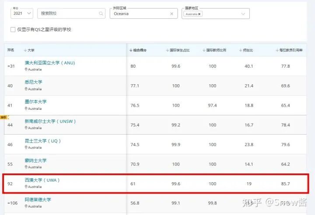Remove the Australia country tag
Image resolution: width=315 pixels, height=215 pixels.
[199, 14]
